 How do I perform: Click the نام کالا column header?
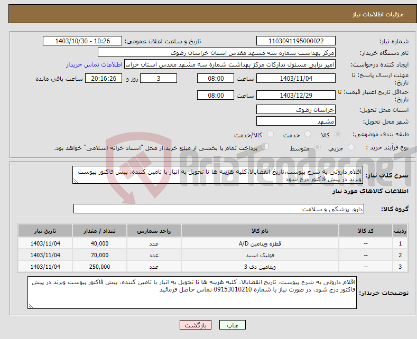[x=260, y=231]
